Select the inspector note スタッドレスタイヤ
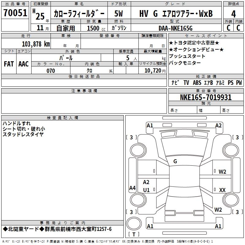 pyautogui.click(x=23, y=134)
